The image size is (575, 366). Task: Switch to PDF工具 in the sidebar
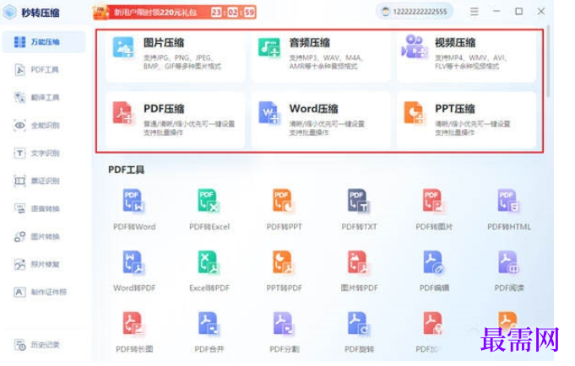(x=44, y=70)
